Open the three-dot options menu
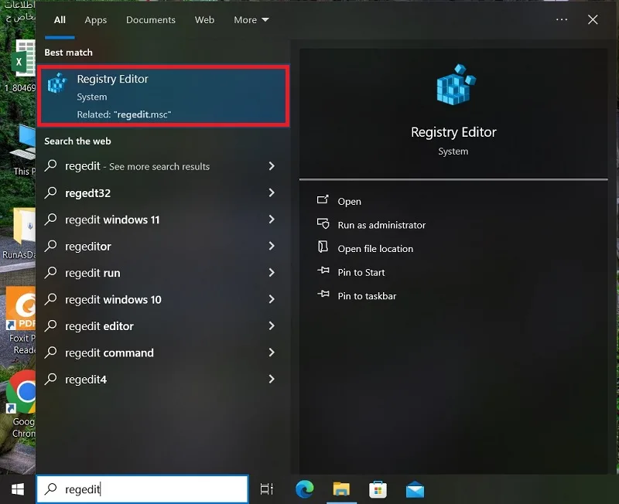This screenshot has height=504, width=619. [562, 19]
